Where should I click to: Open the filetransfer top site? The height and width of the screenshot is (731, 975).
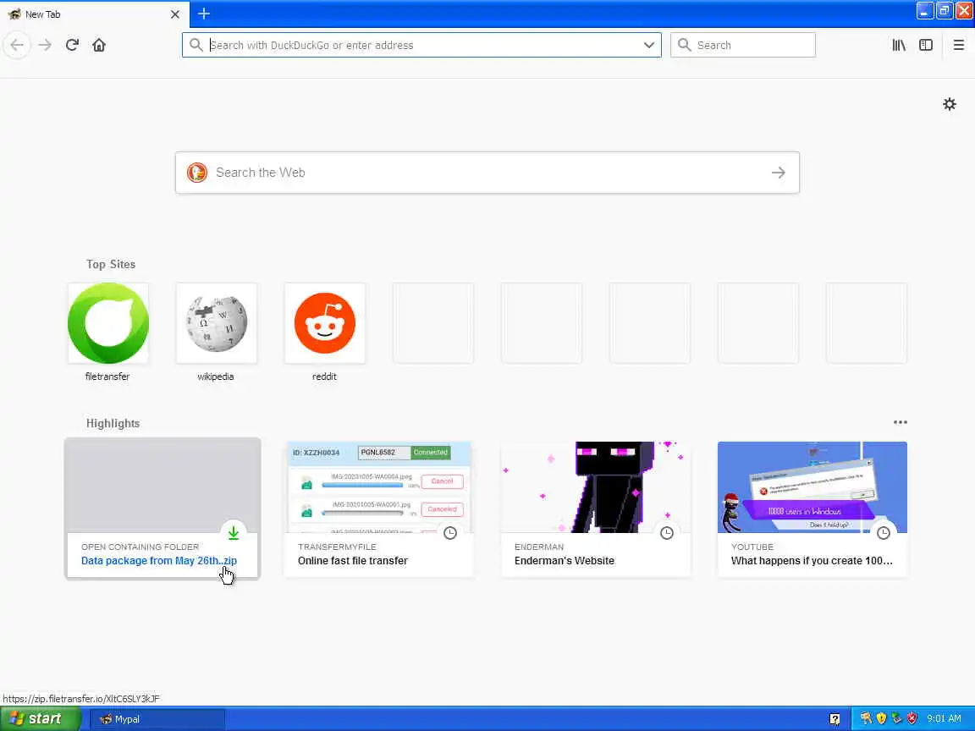(x=108, y=333)
